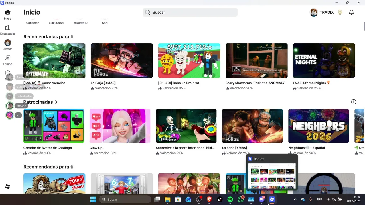Viewport: 365px width, 205px height.
Task: Open the Robux hexagon icon beside TRADIX
Action: 340,12
